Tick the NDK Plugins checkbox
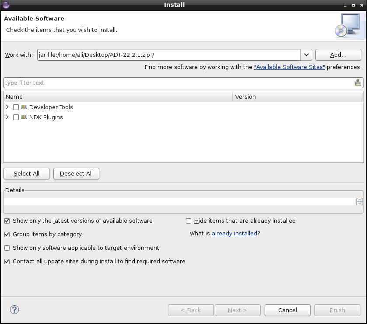Image resolution: width=367 pixels, height=324 pixels. 16,117
